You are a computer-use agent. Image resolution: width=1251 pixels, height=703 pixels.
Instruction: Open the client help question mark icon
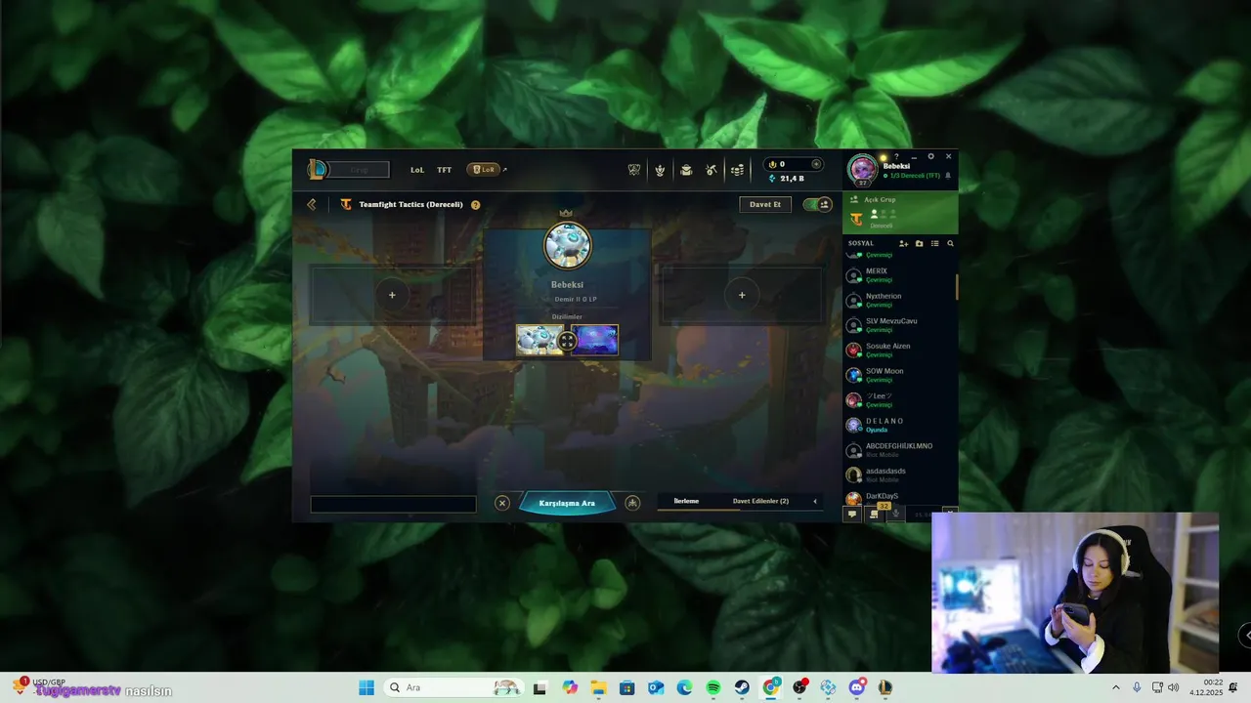coord(896,156)
